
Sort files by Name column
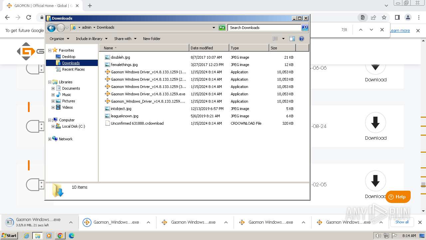(144, 48)
